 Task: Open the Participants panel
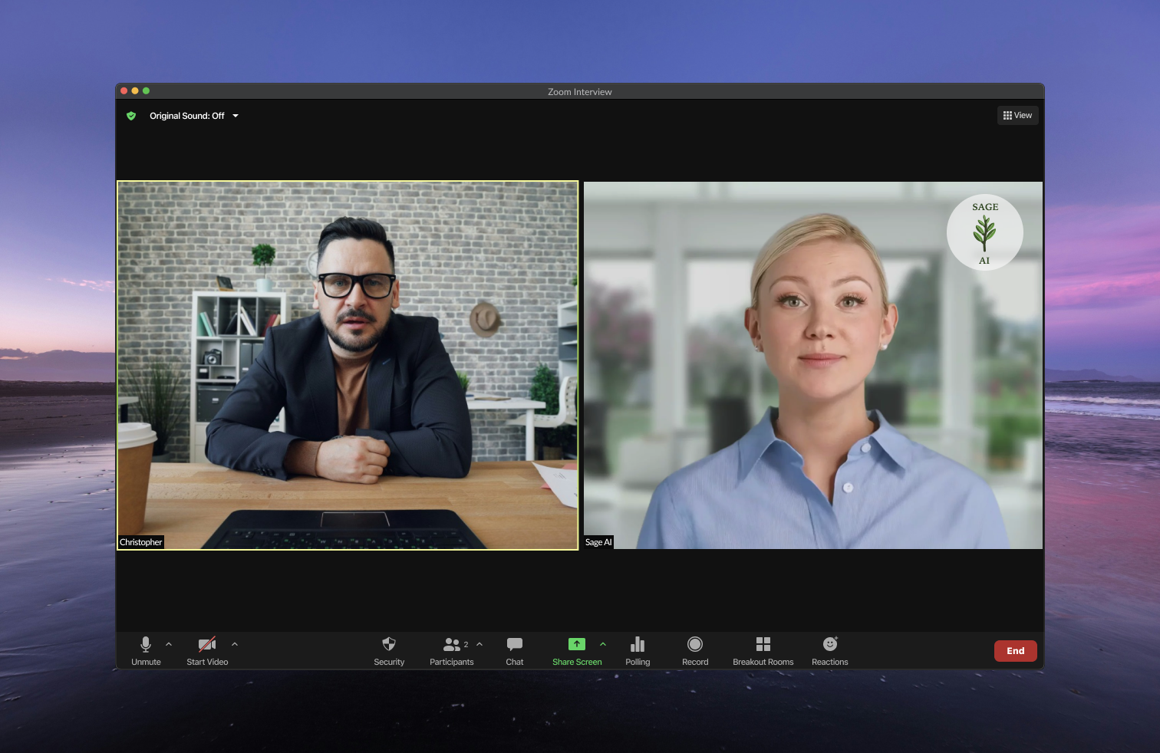(452, 649)
